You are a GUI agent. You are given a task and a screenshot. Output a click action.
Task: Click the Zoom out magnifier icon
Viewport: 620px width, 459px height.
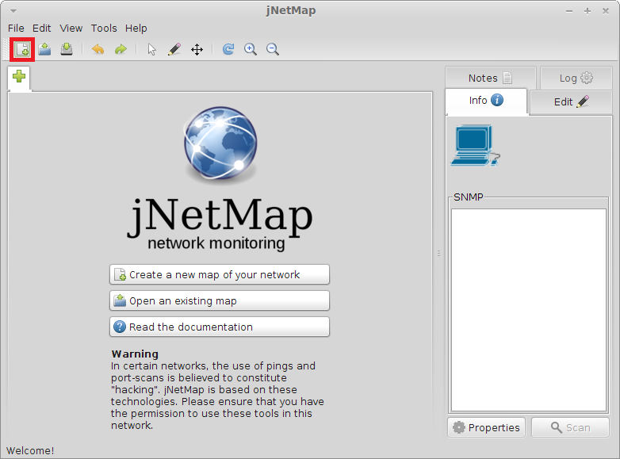click(x=273, y=49)
